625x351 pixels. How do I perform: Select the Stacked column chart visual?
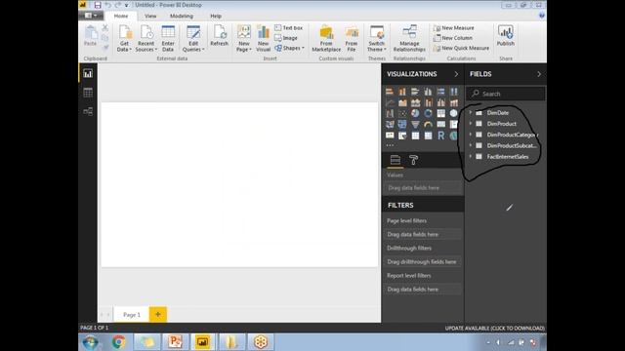click(402, 92)
